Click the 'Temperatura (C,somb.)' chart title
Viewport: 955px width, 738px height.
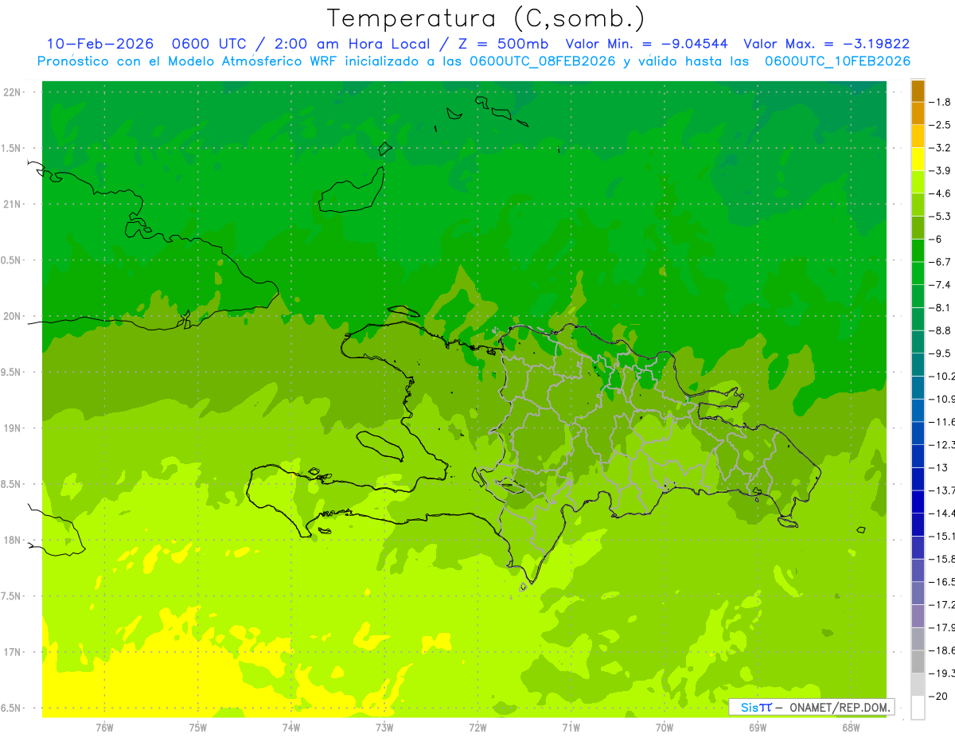[485, 18]
